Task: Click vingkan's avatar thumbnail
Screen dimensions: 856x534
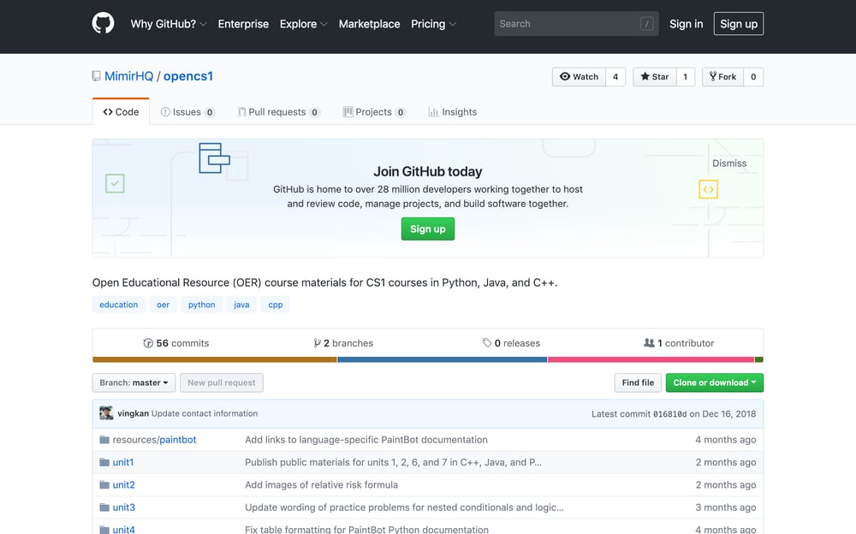Action: (106, 413)
